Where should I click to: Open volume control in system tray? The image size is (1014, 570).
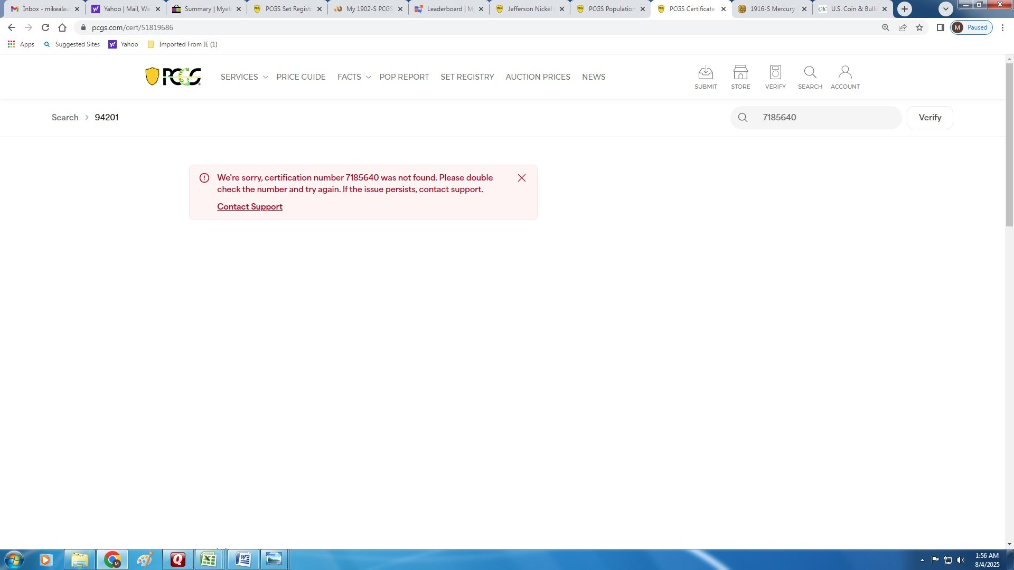click(961, 560)
